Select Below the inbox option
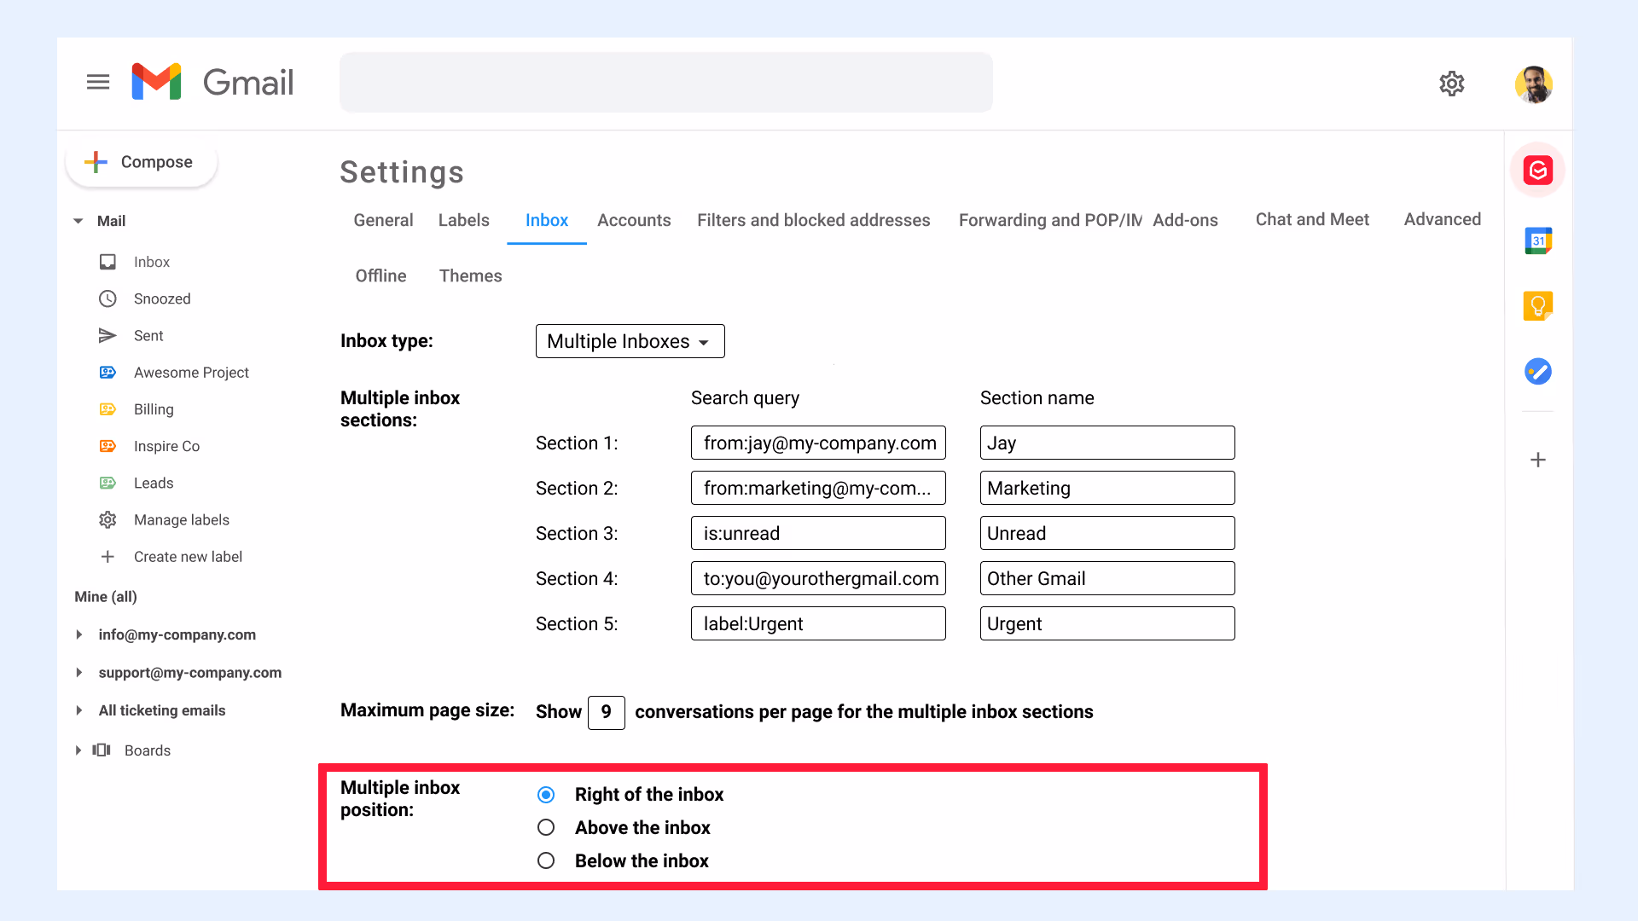The height and width of the screenshot is (921, 1638). click(x=546, y=860)
